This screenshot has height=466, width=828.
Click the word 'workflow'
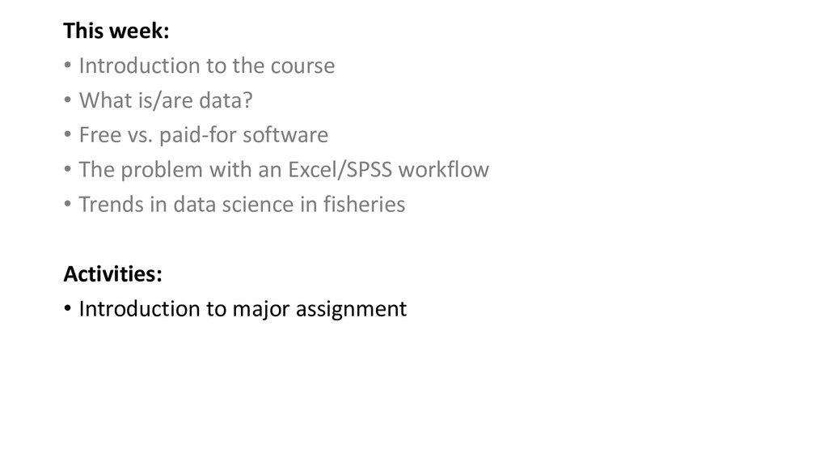point(444,170)
